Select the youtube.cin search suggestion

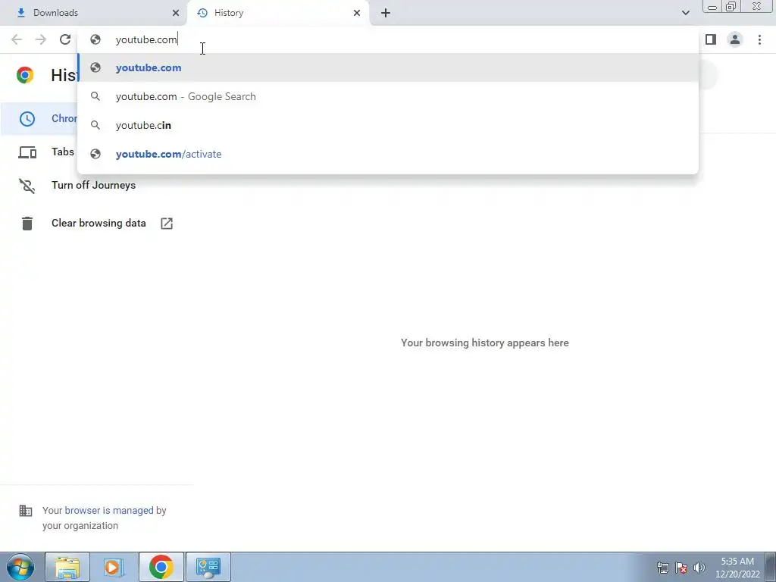pyautogui.click(x=388, y=125)
